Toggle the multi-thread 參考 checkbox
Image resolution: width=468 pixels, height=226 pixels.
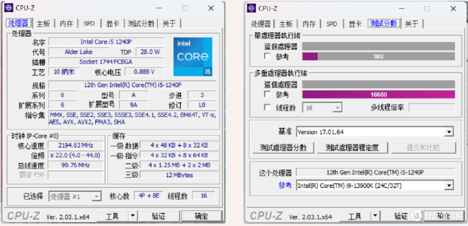[x=268, y=94]
